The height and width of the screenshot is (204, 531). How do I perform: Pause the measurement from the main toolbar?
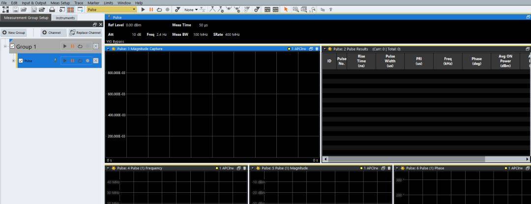click(x=151, y=9)
